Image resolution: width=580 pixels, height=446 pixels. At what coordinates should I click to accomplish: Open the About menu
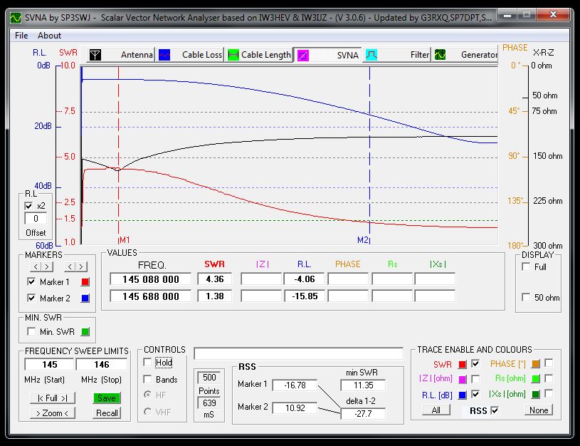(49, 35)
